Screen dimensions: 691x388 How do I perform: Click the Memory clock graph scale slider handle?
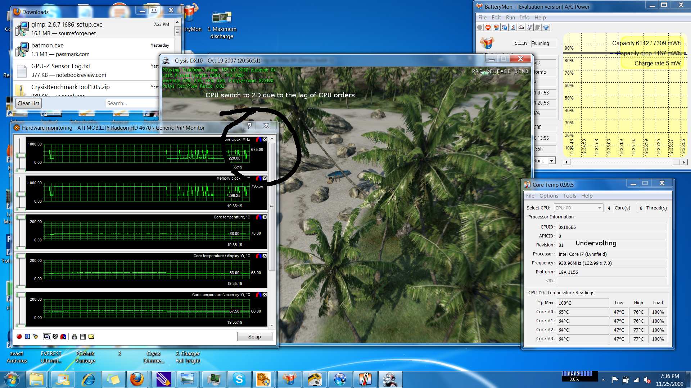[21, 194]
